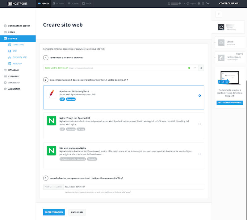Click the server stack icon in header
This screenshot has width=247, height=220.
coord(203,3)
